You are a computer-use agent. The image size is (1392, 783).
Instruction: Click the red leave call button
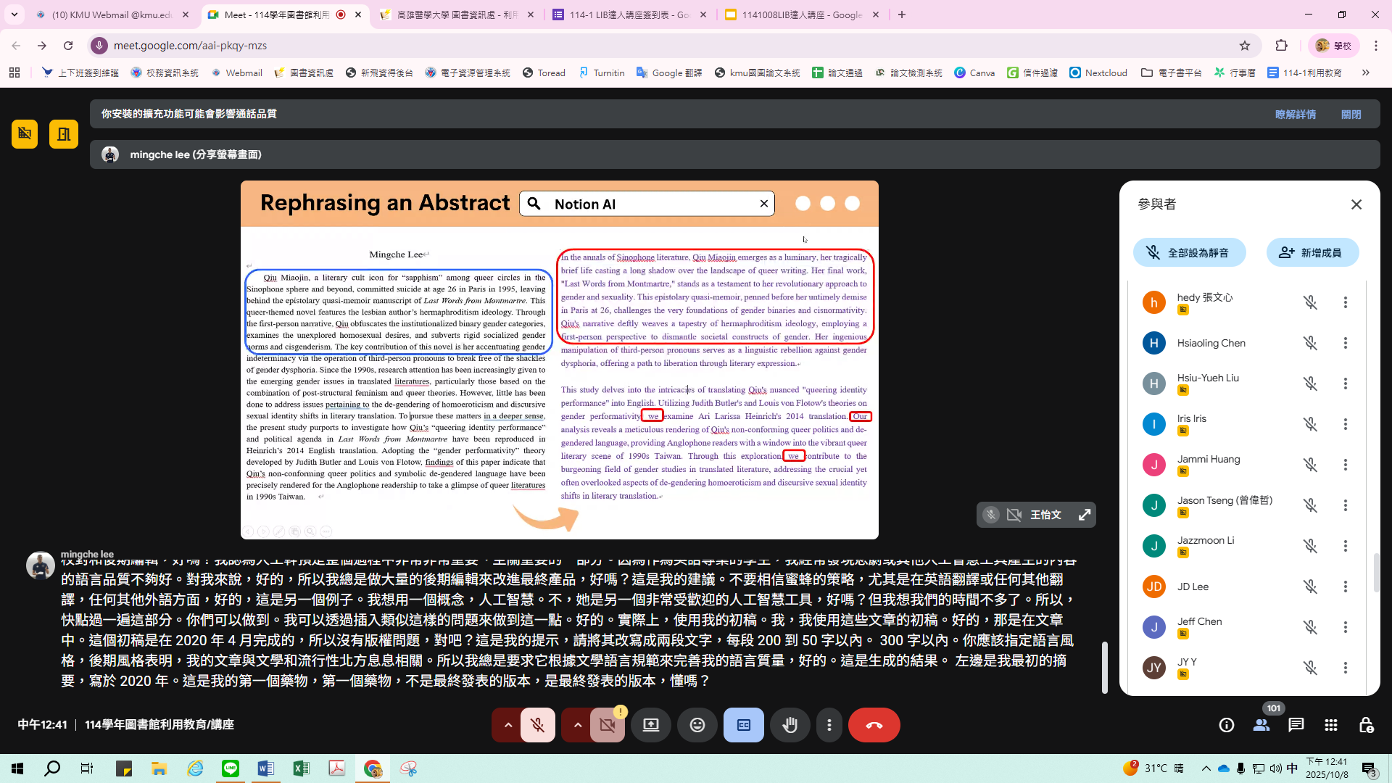[x=874, y=725]
